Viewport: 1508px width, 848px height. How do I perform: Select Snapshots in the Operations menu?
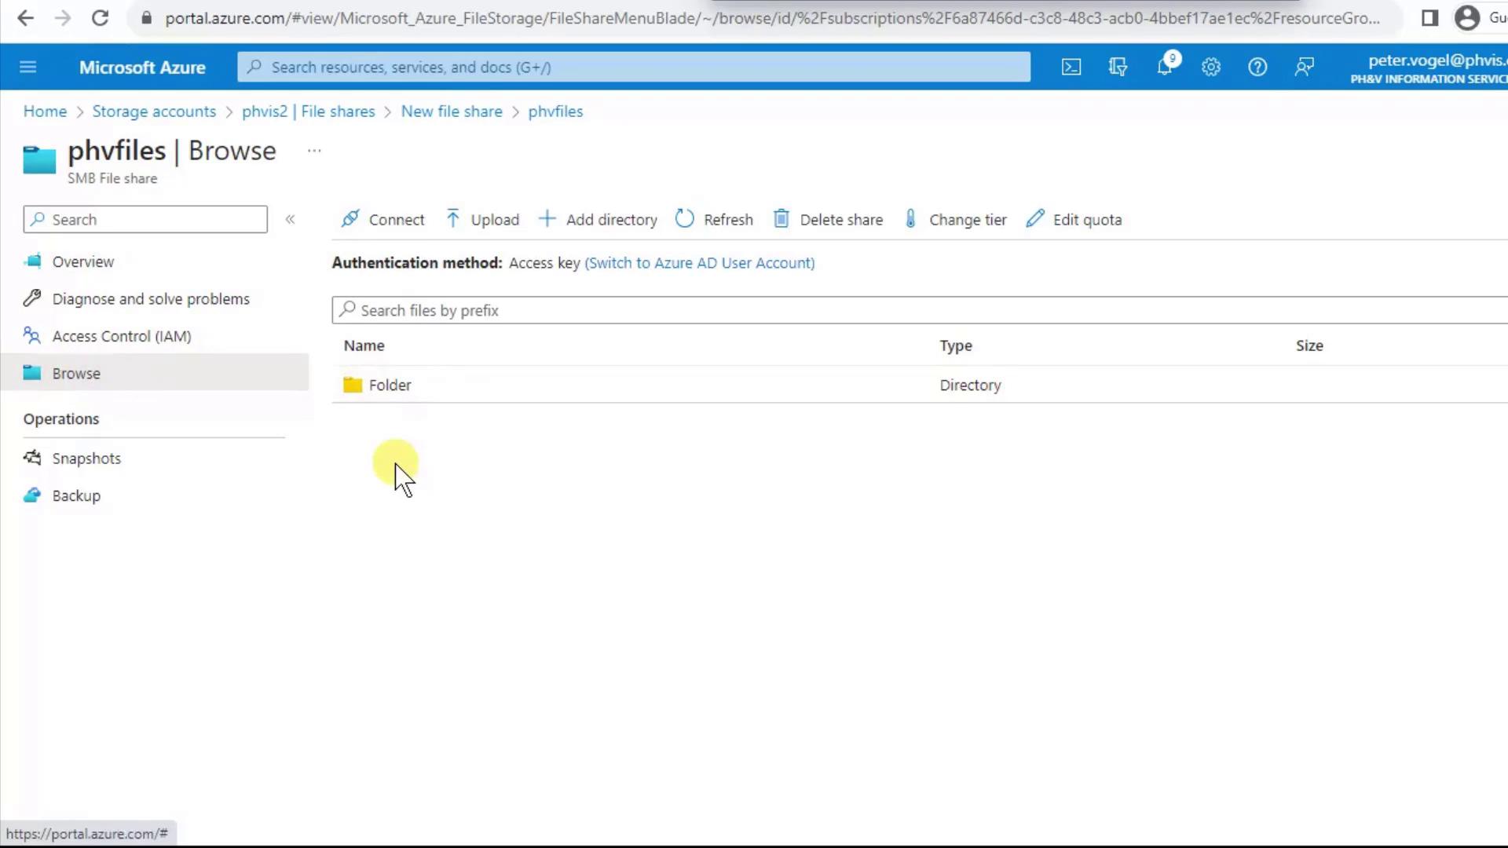click(86, 459)
